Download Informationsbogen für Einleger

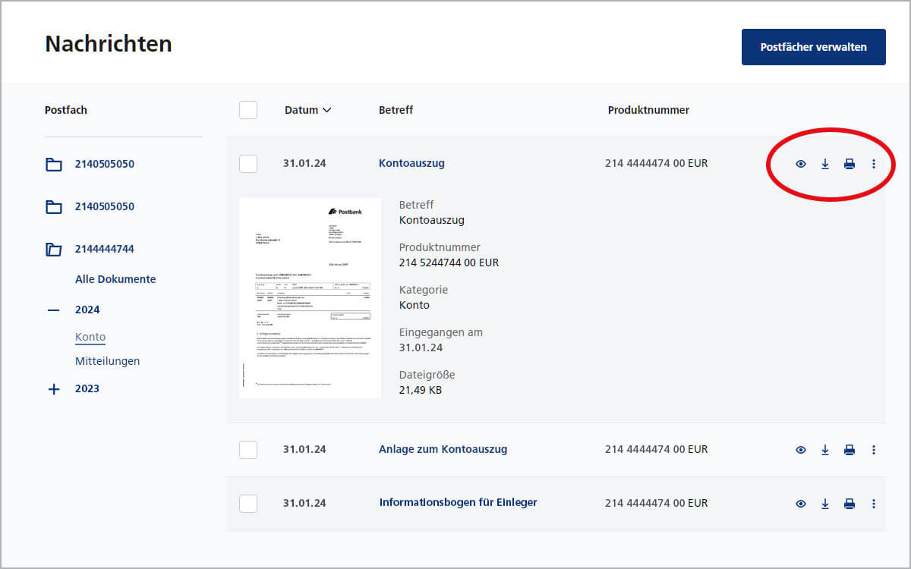click(x=825, y=504)
